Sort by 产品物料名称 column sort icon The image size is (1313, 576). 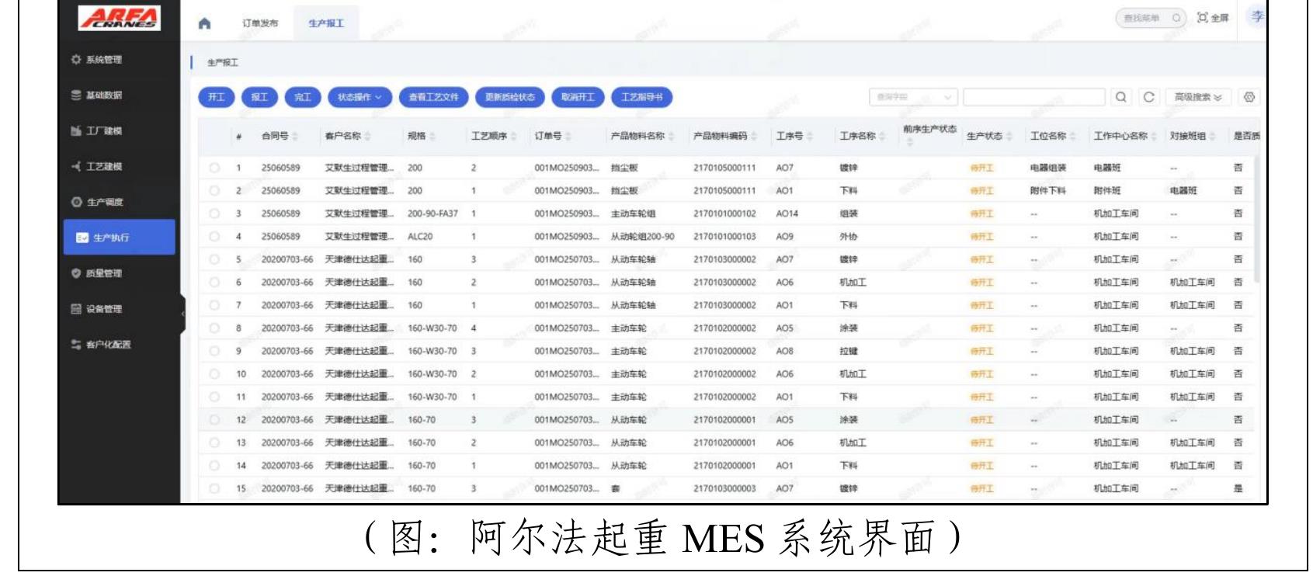coord(671,137)
